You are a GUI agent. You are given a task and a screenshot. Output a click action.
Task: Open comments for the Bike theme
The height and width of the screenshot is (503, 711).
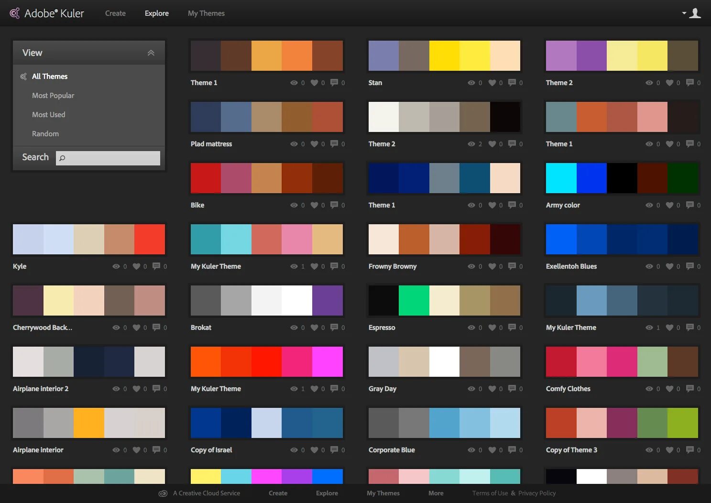tap(334, 205)
